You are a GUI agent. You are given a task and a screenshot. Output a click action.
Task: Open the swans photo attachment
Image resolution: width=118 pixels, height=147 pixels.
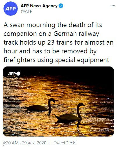(x=58, y=101)
